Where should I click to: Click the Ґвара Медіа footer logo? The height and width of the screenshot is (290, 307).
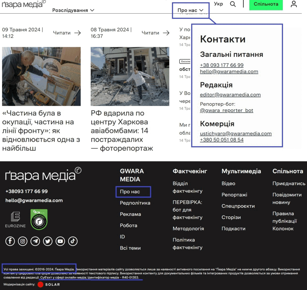pyautogui.click(x=43, y=174)
